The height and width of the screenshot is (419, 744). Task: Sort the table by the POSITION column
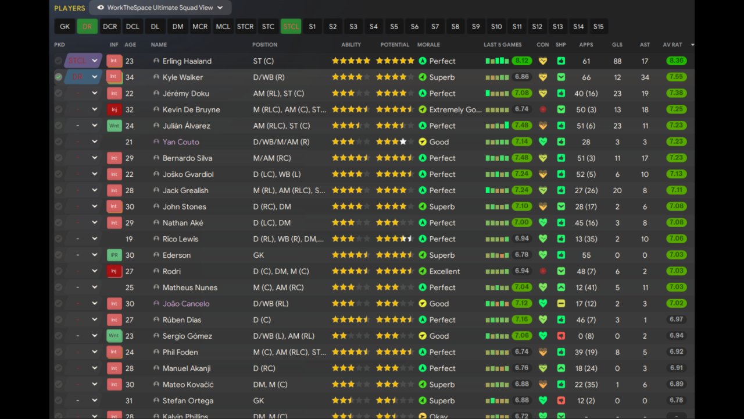(264, 45)
